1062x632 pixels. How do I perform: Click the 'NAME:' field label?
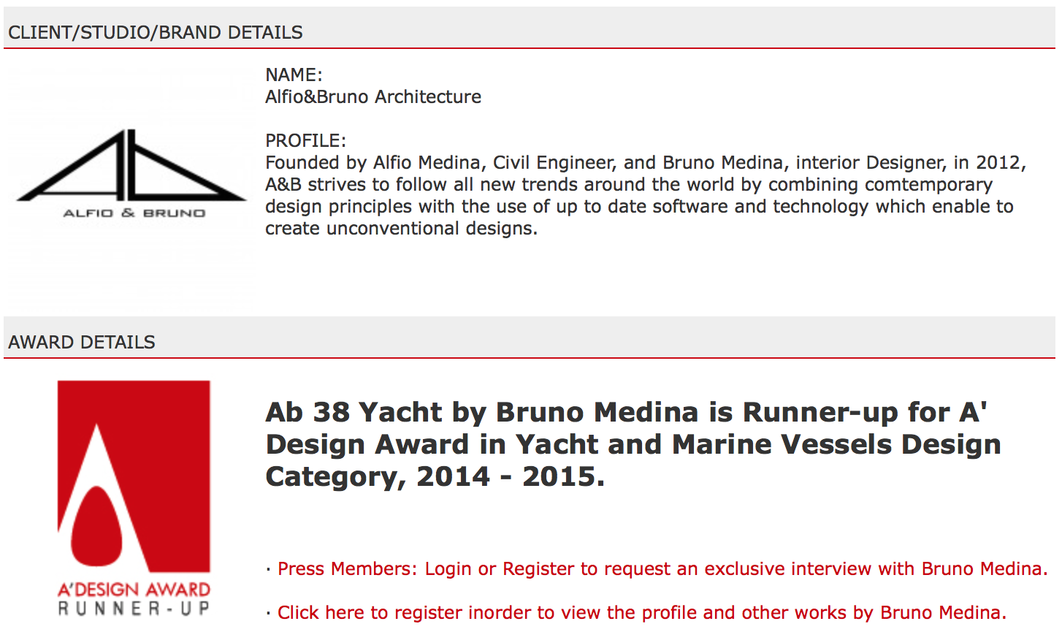click(294, 75)
